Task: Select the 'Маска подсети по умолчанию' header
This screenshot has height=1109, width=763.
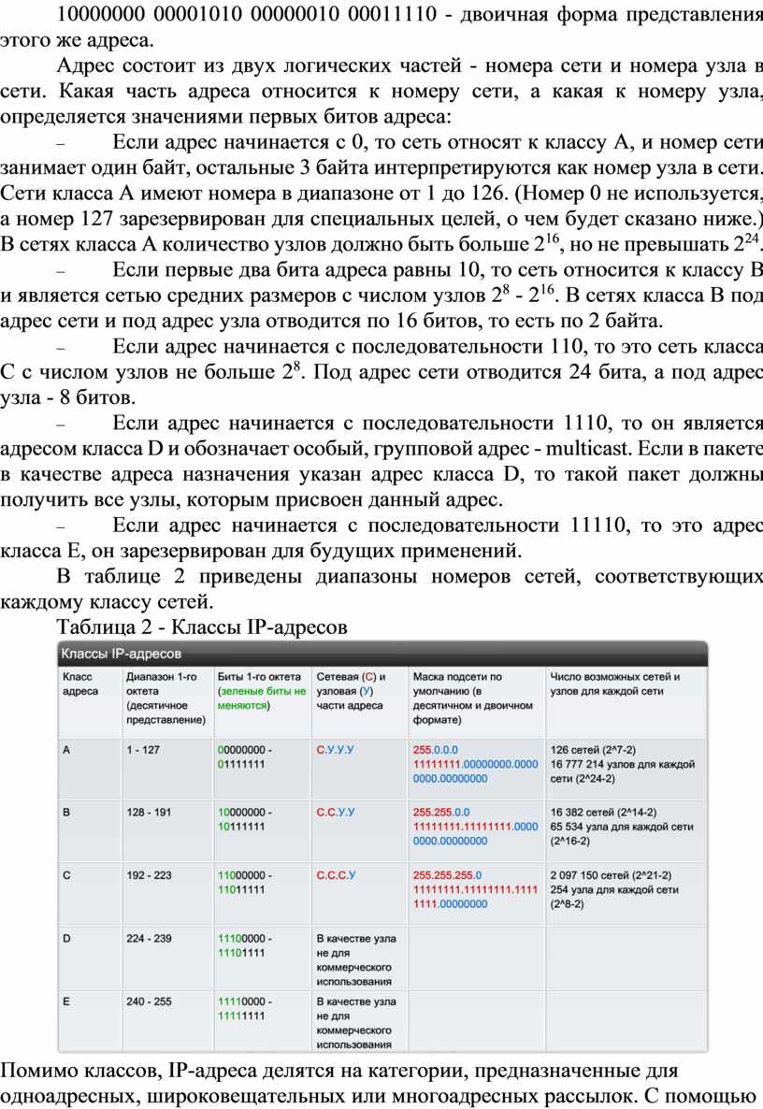Action: coord(472,699)
